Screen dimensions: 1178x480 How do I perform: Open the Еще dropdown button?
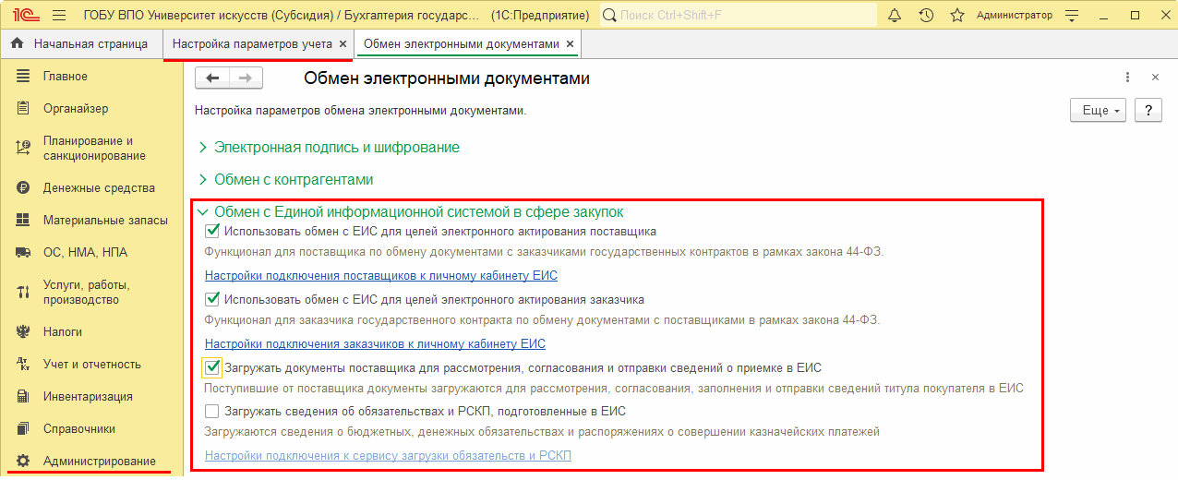tap(1098, 111)
